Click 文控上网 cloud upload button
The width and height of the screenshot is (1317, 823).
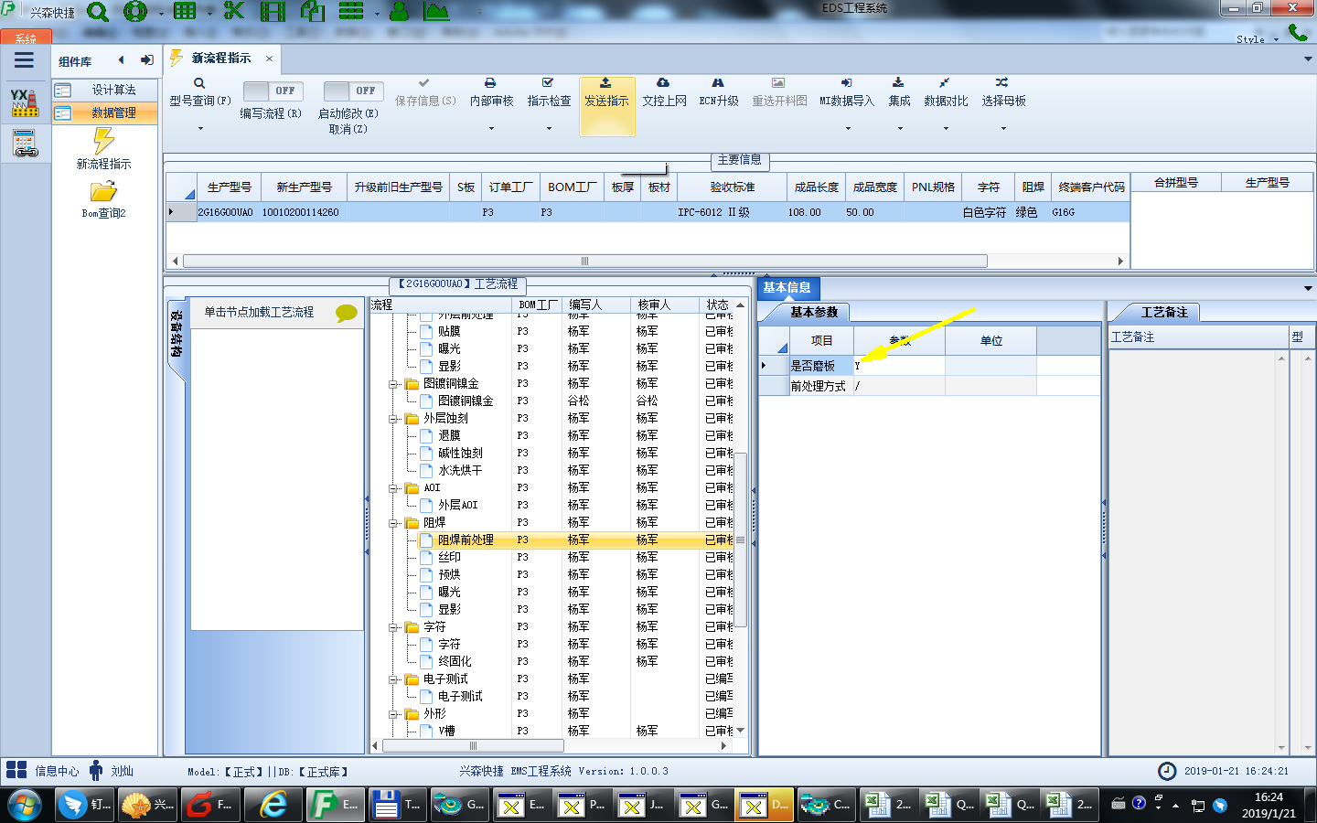[x=664, y=91]
